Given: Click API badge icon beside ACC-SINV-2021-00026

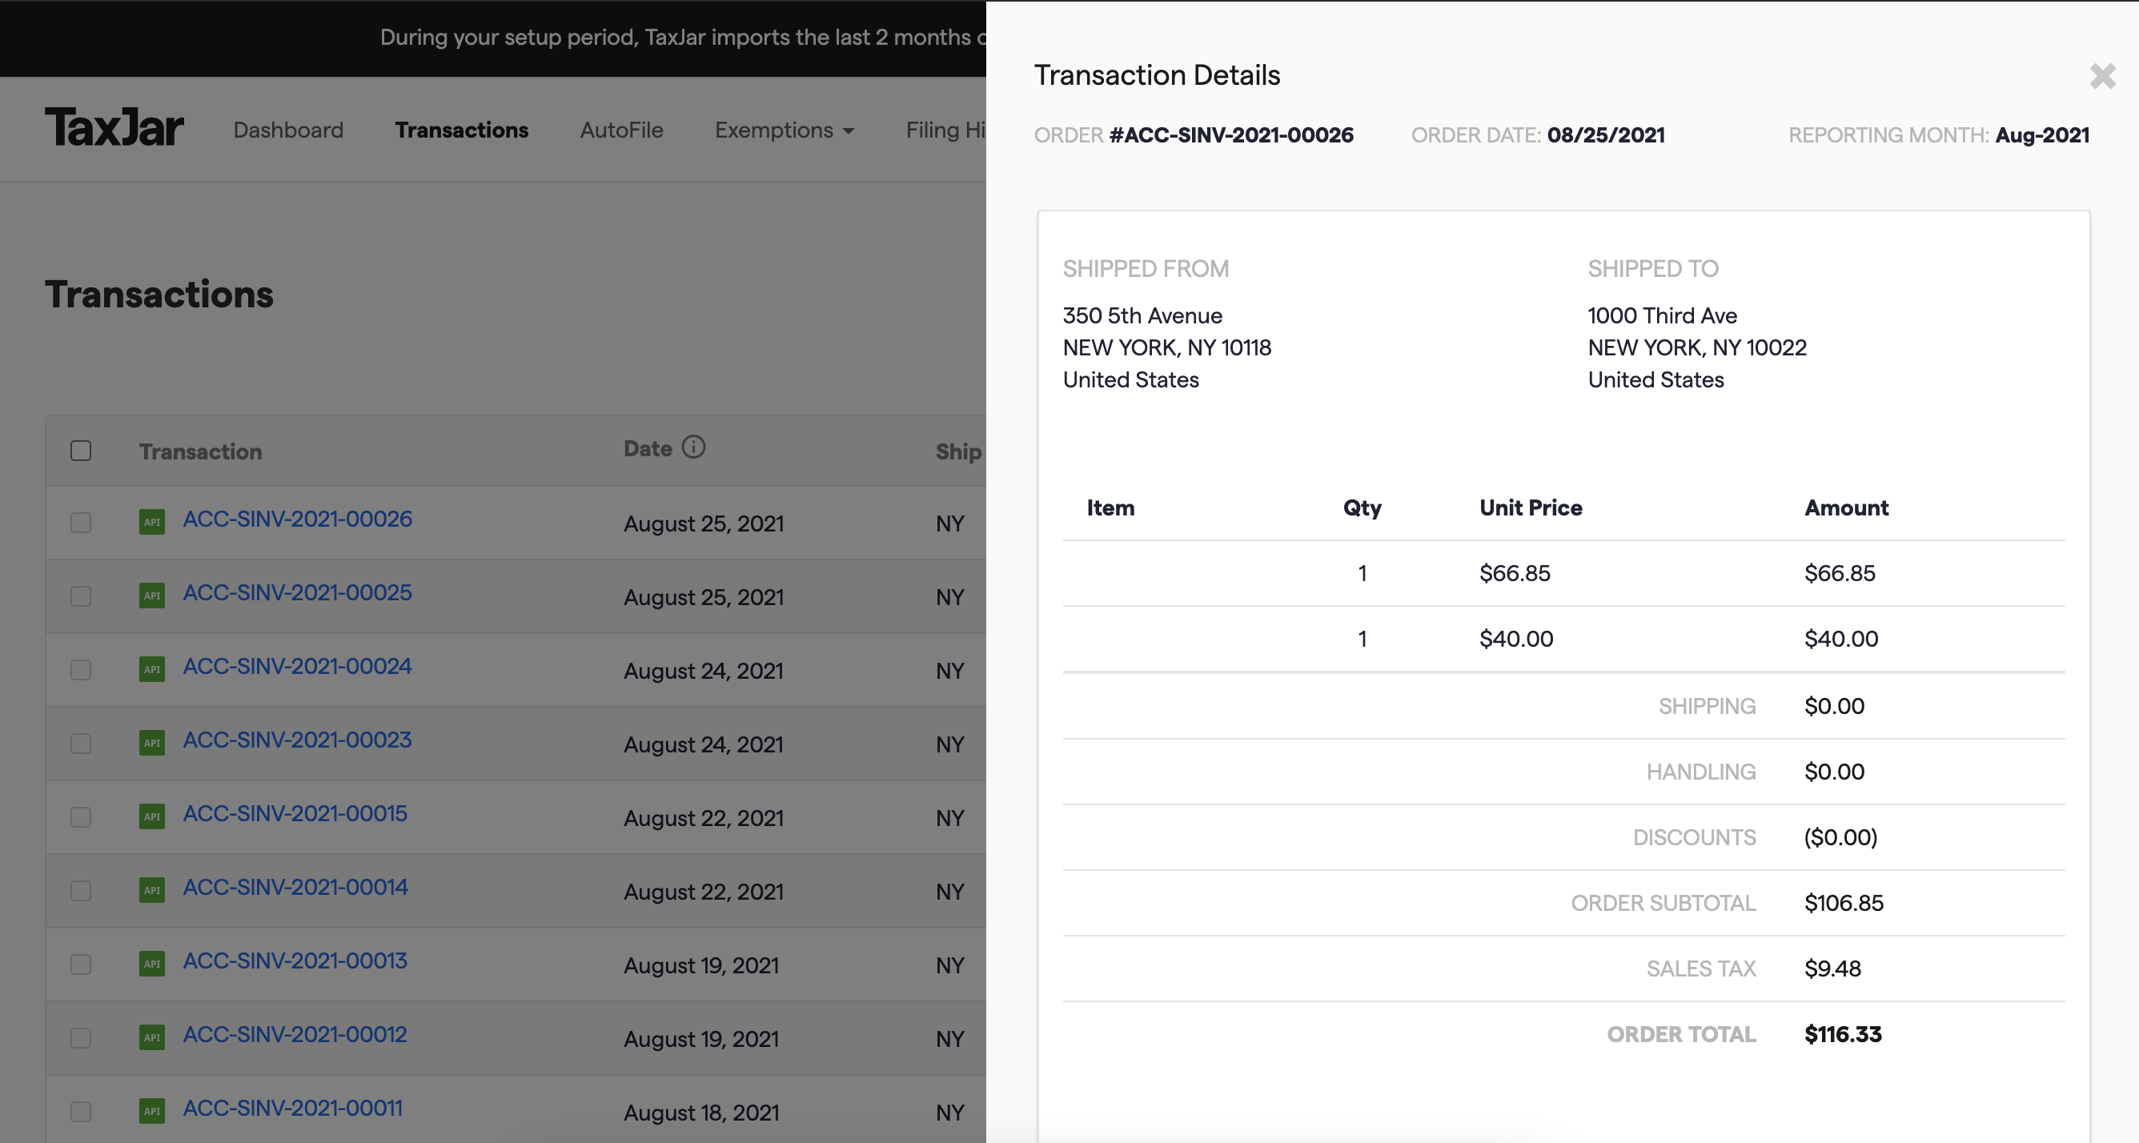Looking at the screenshot, I should pyautogui.click(x=152, y=522).
